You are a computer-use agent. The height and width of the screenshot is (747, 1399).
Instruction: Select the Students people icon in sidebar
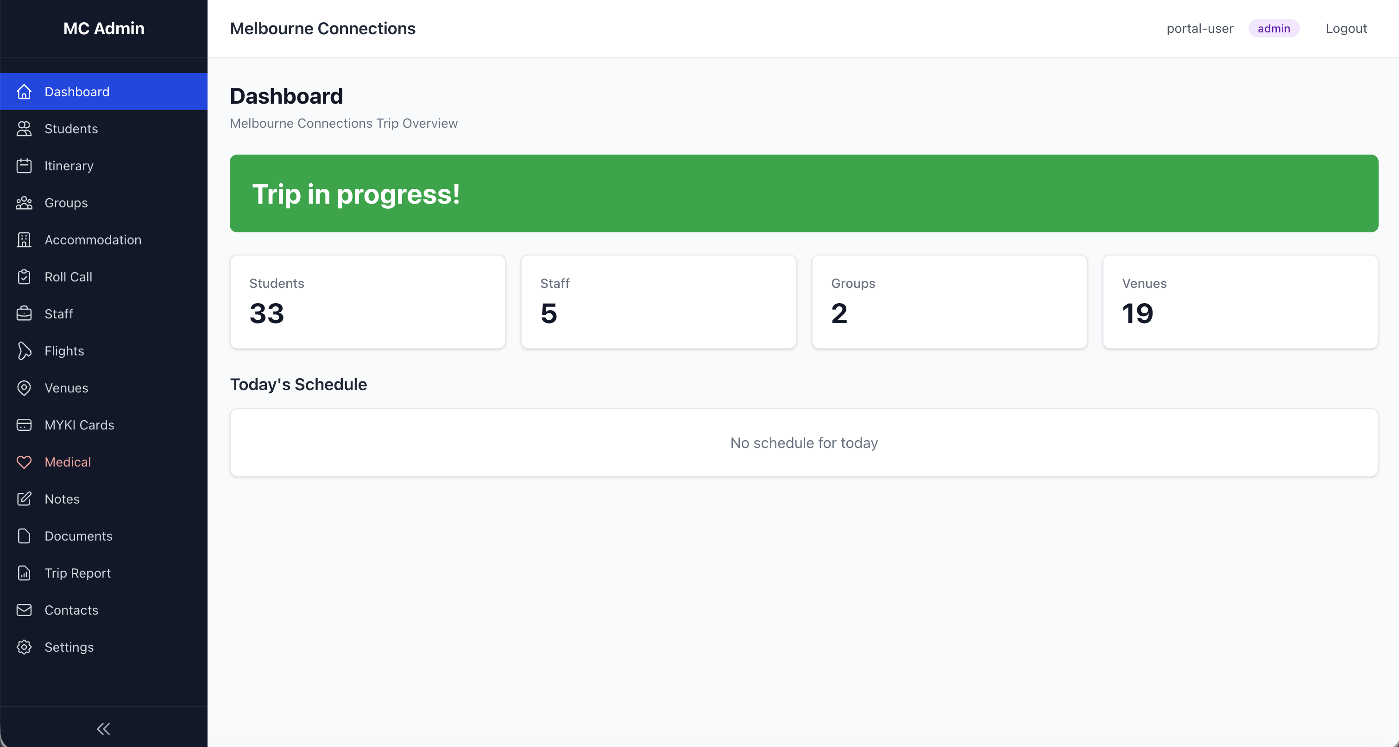(x=25, y=129)
